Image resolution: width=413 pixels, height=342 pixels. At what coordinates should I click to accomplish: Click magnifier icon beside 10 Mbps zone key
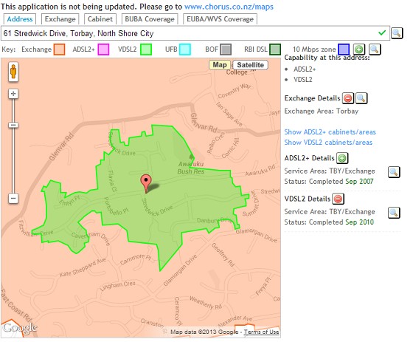click(375, 49)
